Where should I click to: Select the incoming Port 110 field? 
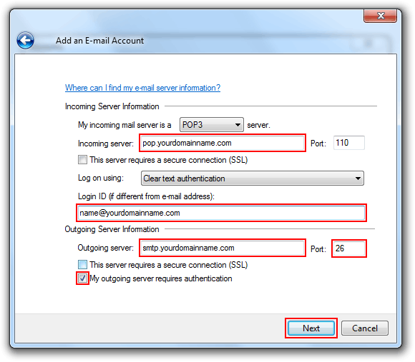349,143
